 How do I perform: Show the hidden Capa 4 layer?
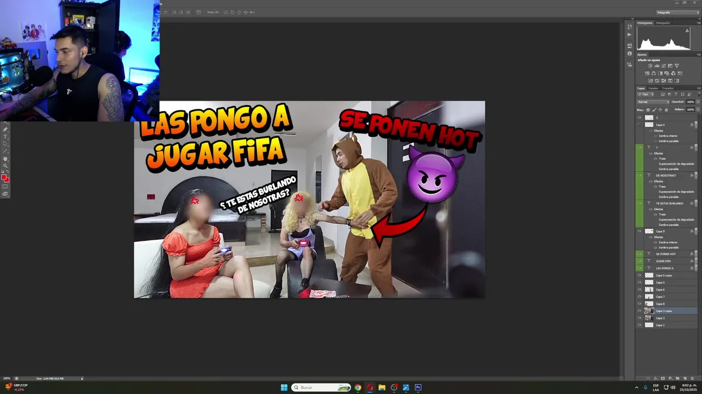pos(639,125)
